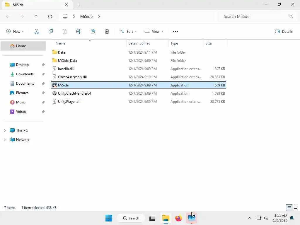Unpin Desktop from Quick access

point(43,65)
